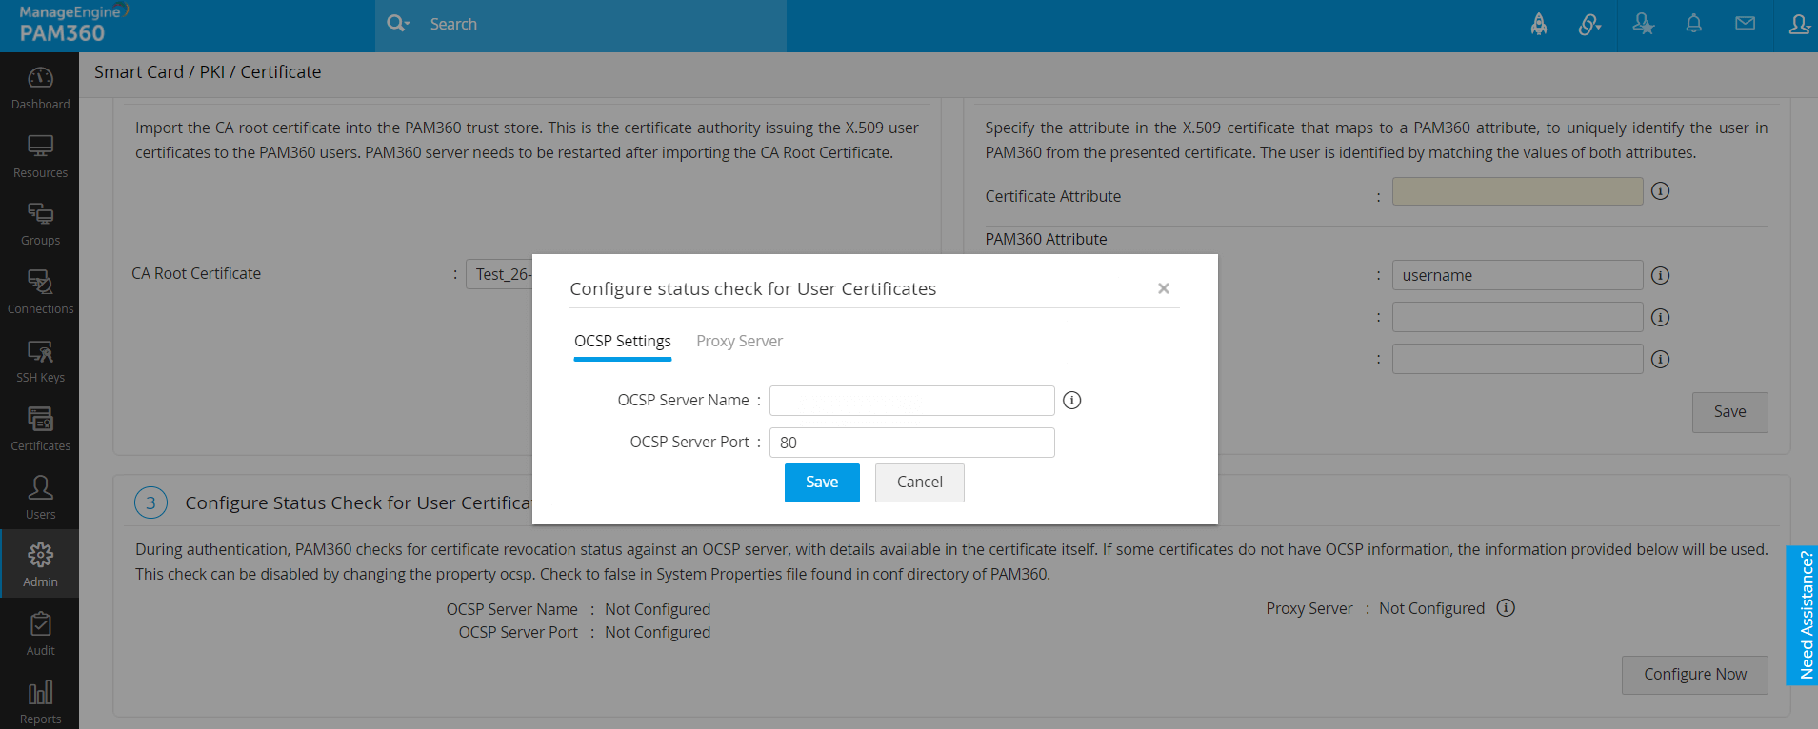Open the chain-link menu in the top bar
The image size is (1818, 729).
pyautogui.click(x=1589, y=24)
